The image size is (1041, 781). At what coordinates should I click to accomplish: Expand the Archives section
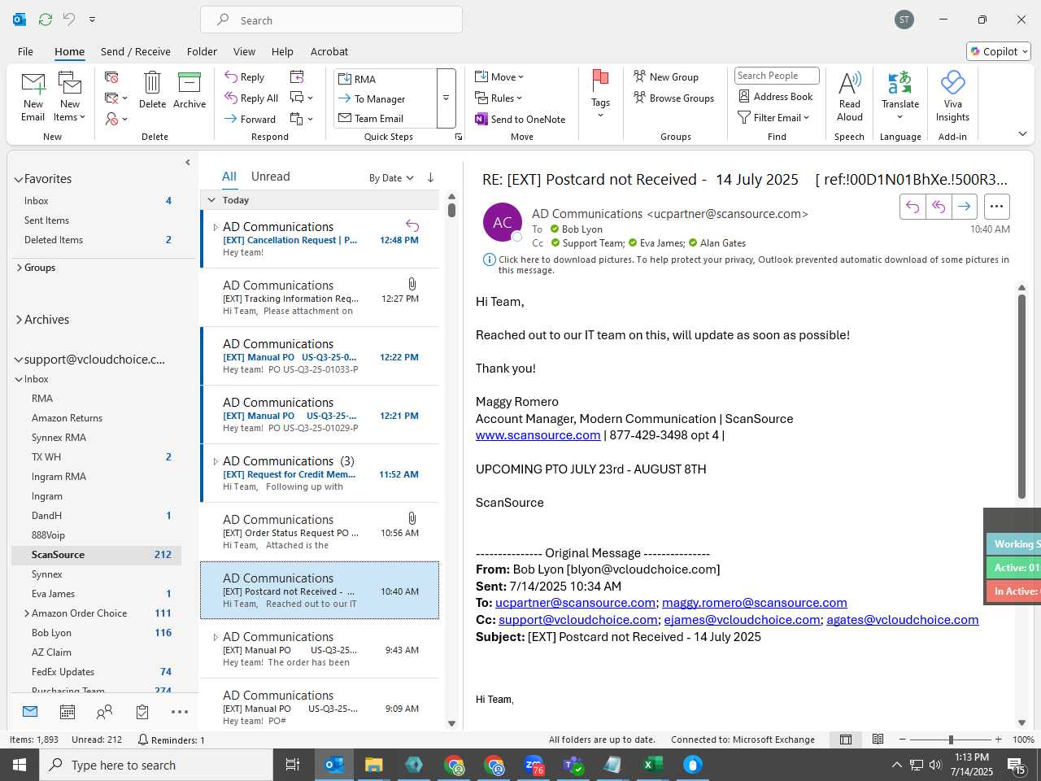(x=19, y=320)
